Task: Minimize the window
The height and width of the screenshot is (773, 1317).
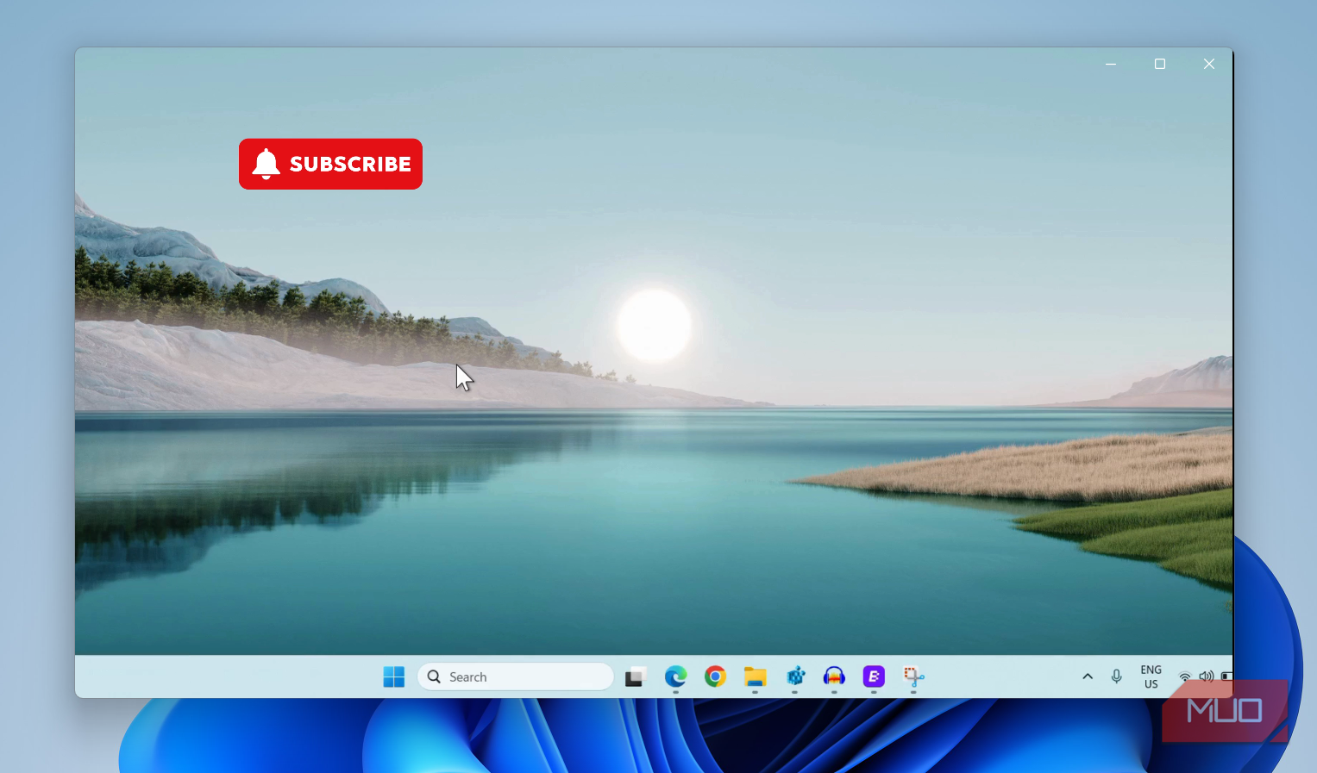Action: click(x=1111, y=64)
